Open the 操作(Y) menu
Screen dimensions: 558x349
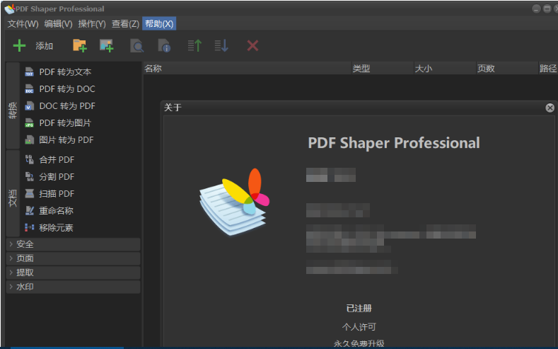(92, 24)
